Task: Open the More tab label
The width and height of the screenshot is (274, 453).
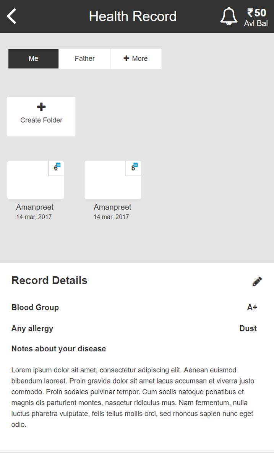Action: (140, 58)
